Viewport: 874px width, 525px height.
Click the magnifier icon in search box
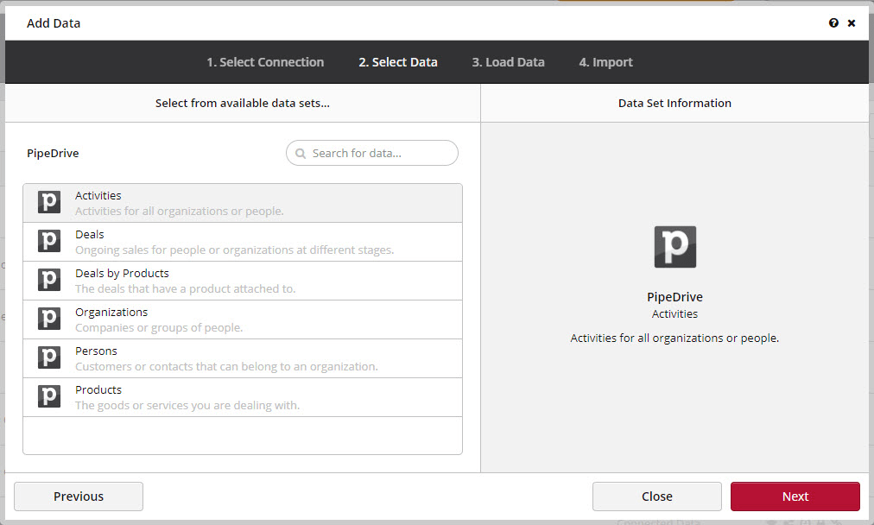click(x=301, y=153)
